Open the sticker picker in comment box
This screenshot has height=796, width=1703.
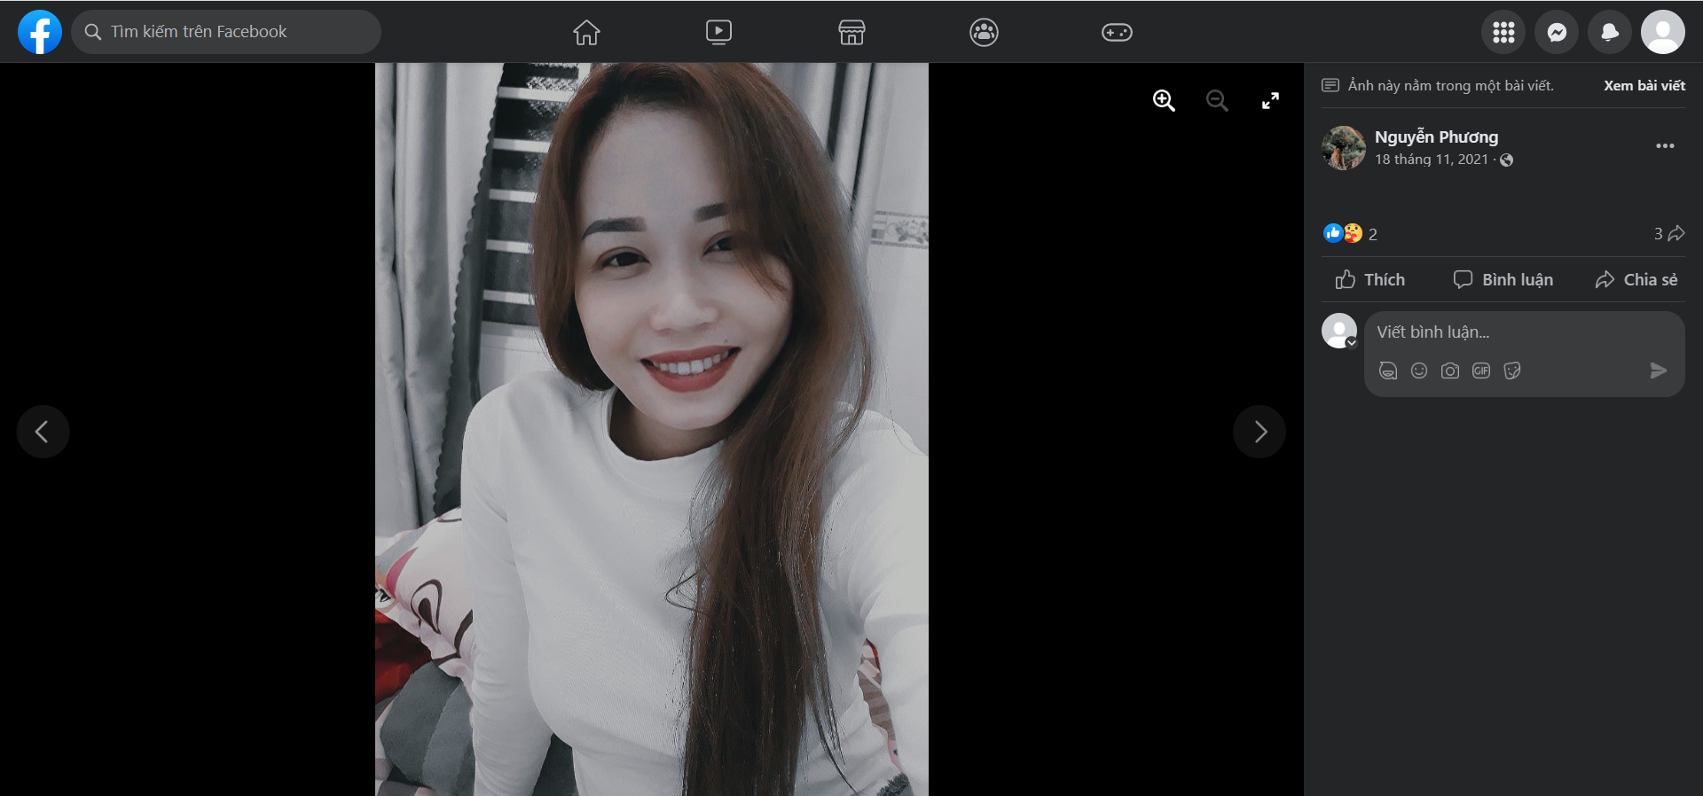click(x=1512, y=371)
